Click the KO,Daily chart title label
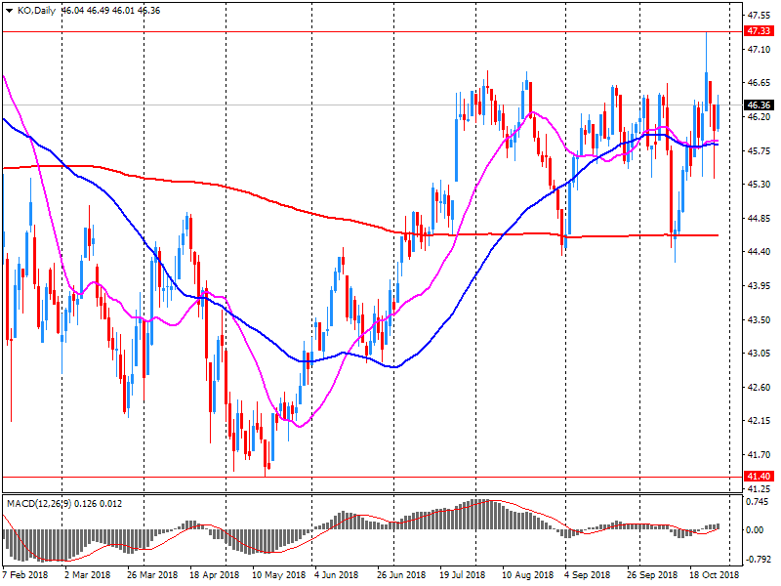781x586 pixels. pos(36,10)
